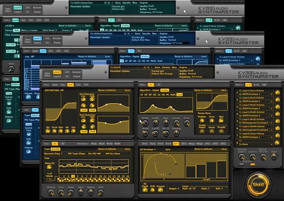Click the Post-Distortion Low knob

tap(83, 121)
